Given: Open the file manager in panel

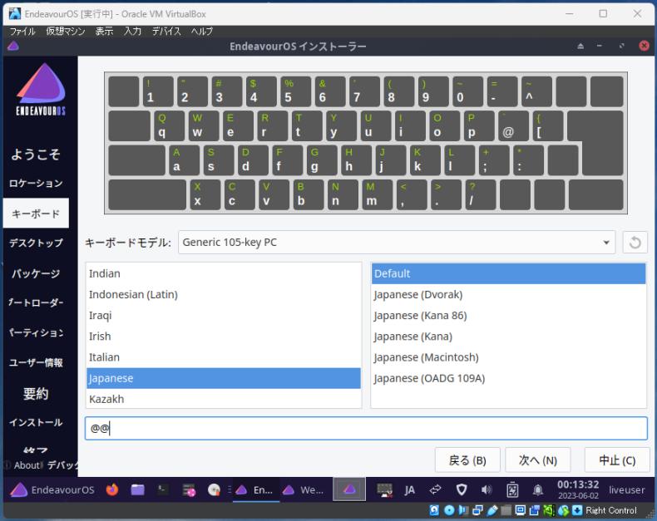Looking at the screenshot, I should click(x=137, y=489).
